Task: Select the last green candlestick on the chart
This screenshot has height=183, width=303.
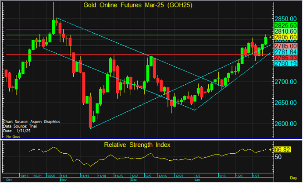Action: click(x=265, y=40)
